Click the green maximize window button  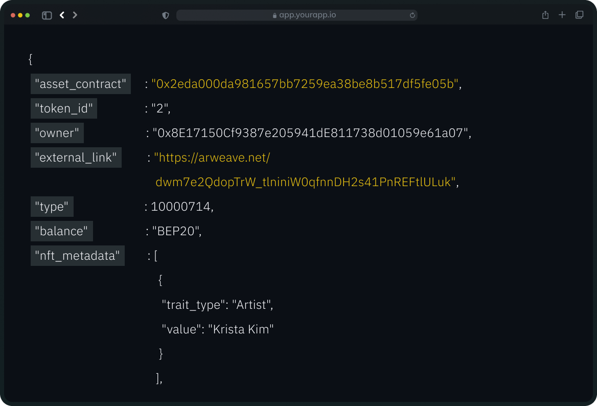click(28, 15)
